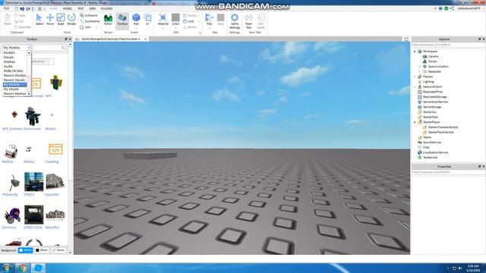
Task: Click the Cut clipboard button
Action: [19, 21]
